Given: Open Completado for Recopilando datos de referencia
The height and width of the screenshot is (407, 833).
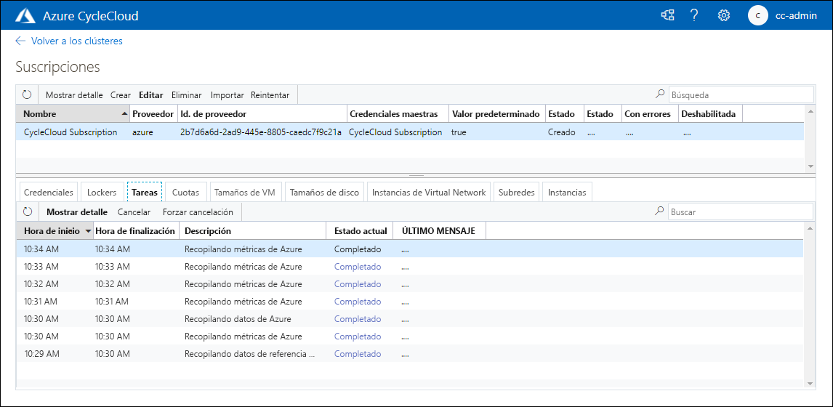Looking at the screenshot, I should coord(358,354).
